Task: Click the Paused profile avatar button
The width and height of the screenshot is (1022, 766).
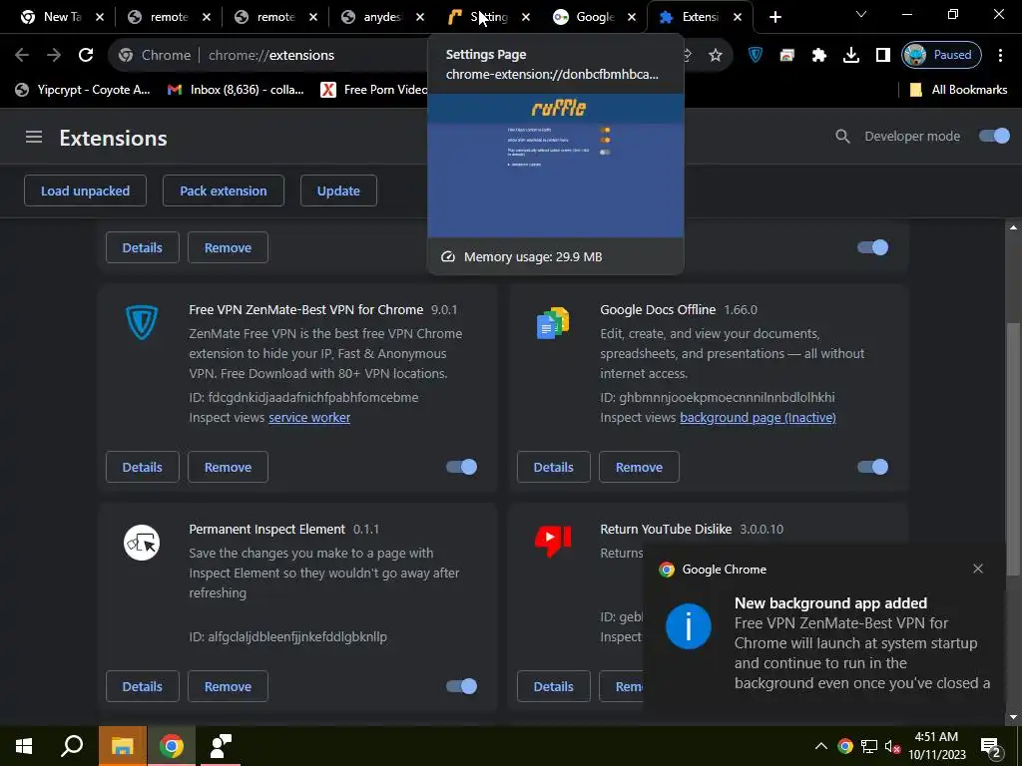Action: click(940, 55)
